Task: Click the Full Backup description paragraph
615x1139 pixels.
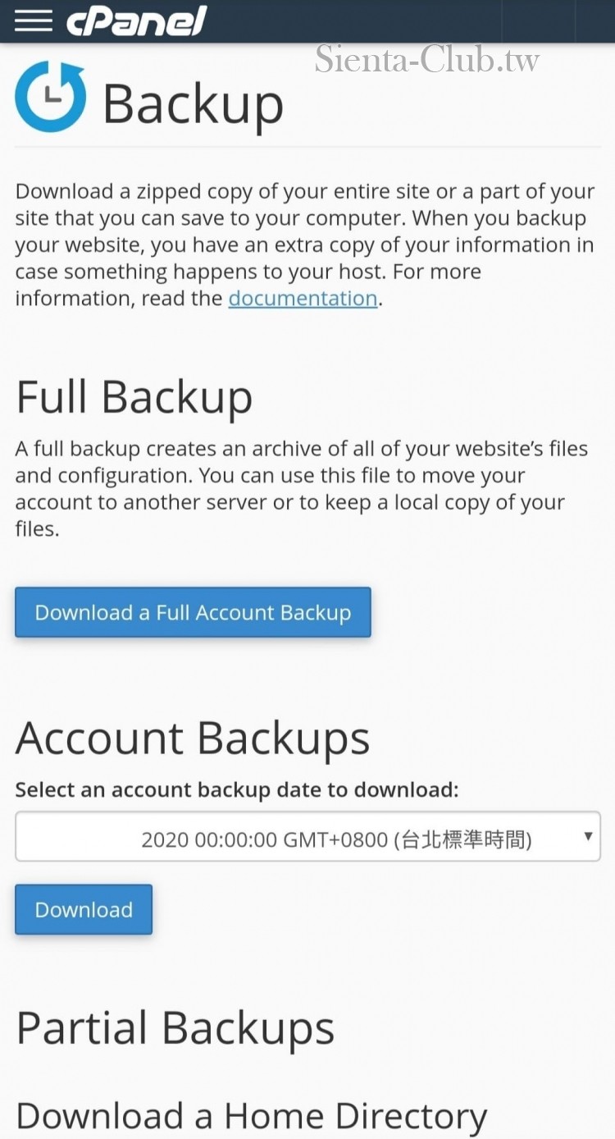Action: pyautogui.click(x=302, y=488)
